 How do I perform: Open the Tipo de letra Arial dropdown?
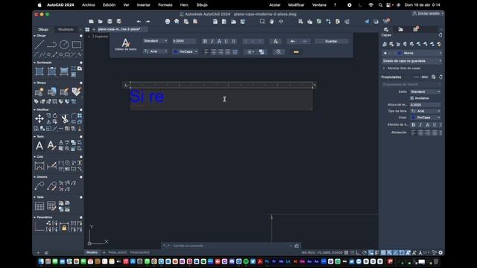(x=426, y=111)
